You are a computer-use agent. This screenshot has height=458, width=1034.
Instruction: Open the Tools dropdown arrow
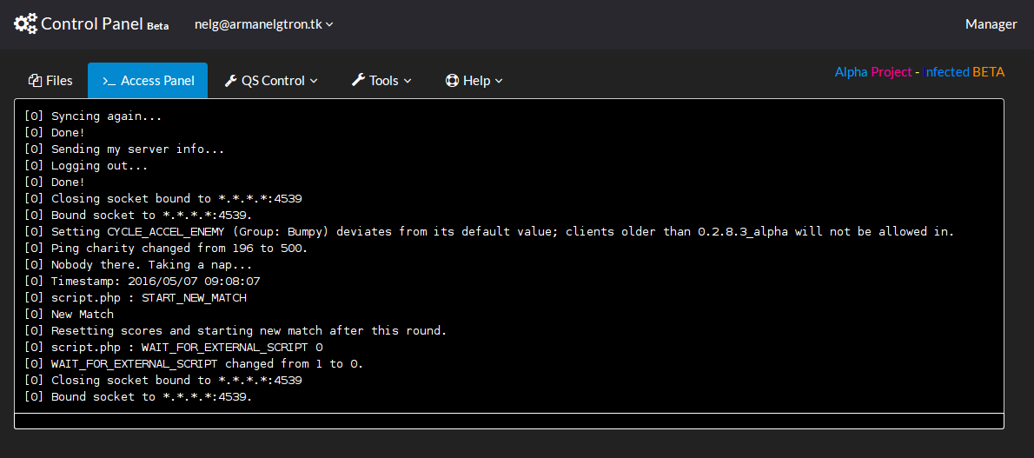click(408, 81)
